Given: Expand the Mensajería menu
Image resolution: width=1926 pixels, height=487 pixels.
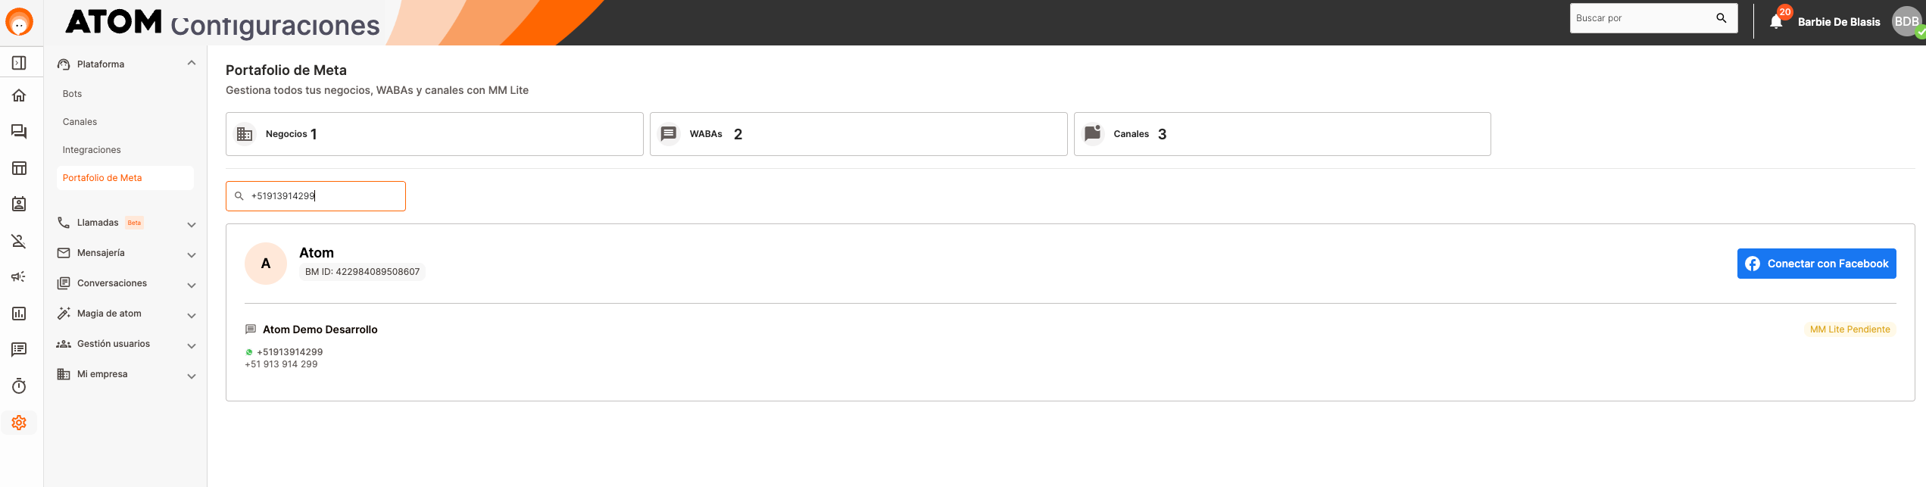Looking at the screenshot, I should point(192,254).
